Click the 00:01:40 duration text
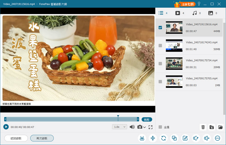The width and height of the screenshot is (226, 145). click(x=191, y=49)
